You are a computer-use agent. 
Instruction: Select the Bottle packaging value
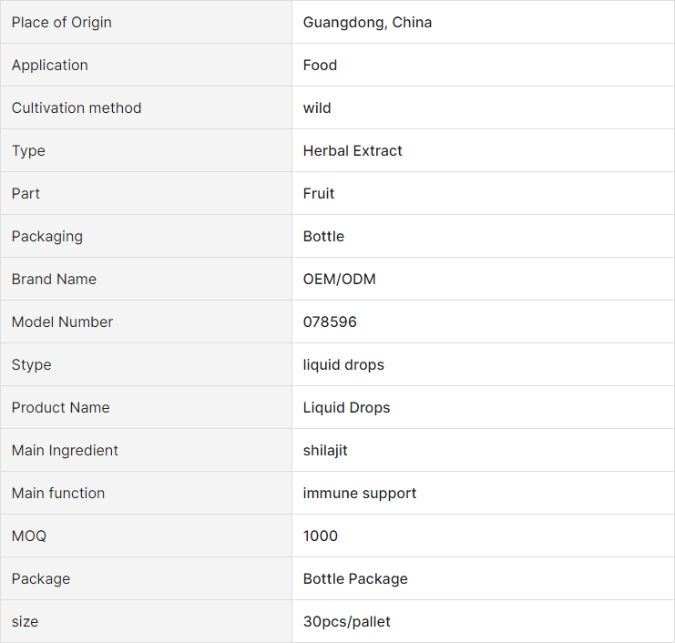(x=323, y=236)
